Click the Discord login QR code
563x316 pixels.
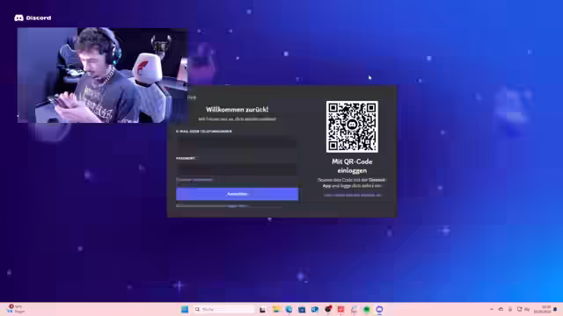(352, 126)
